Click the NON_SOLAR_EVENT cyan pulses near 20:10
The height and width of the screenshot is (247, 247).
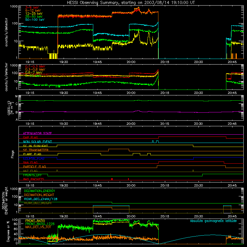pos(155,142)
